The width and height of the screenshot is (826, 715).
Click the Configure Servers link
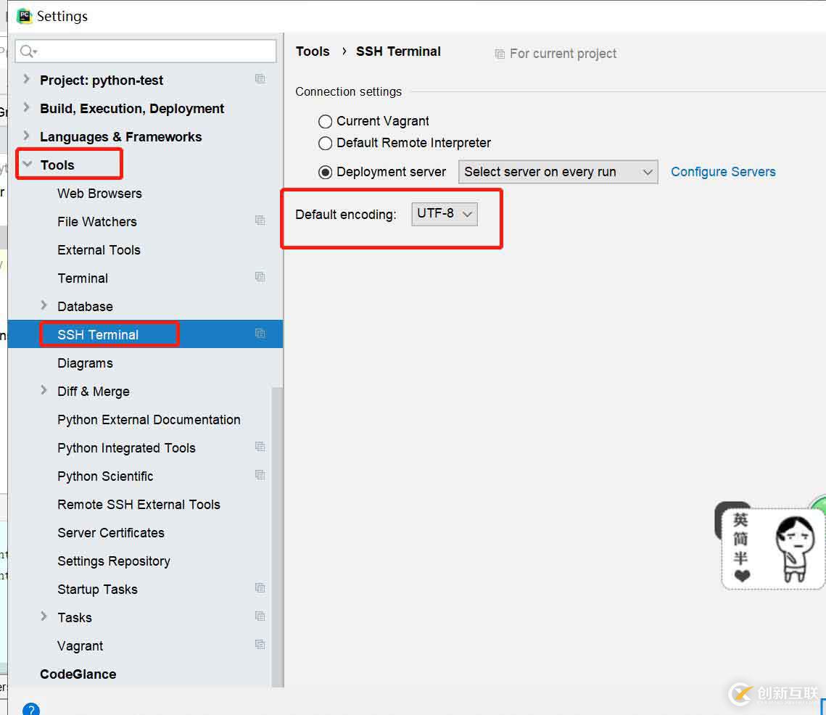pos(723,172)
